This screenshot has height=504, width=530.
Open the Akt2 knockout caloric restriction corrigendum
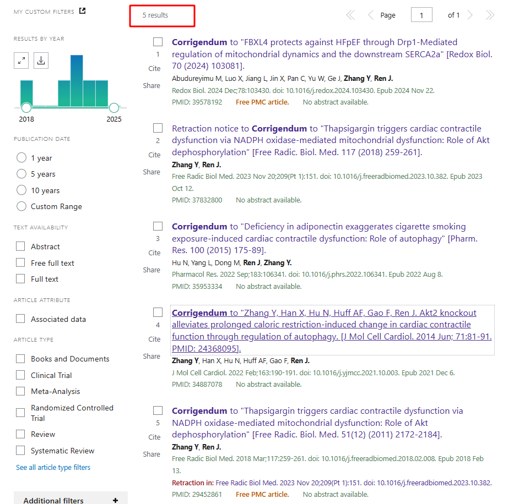click(x=332, y=331)
